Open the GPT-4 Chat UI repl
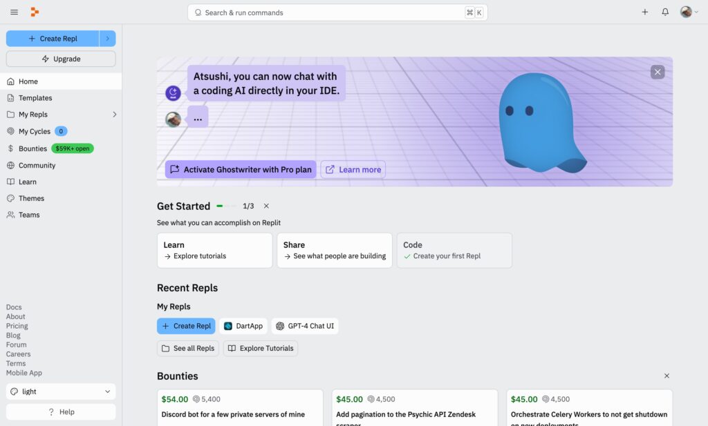Screen dimensions: 708x426 (x=305, y=326)
